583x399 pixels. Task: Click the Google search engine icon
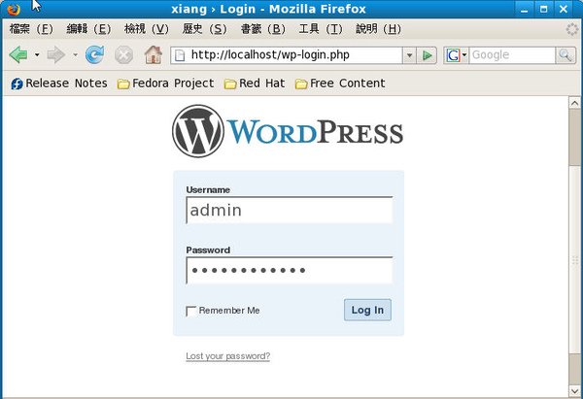point(453,55)
